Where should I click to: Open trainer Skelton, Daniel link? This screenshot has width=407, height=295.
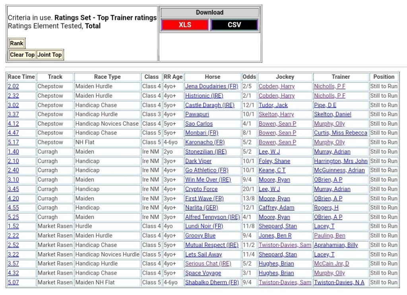point(332,114)
